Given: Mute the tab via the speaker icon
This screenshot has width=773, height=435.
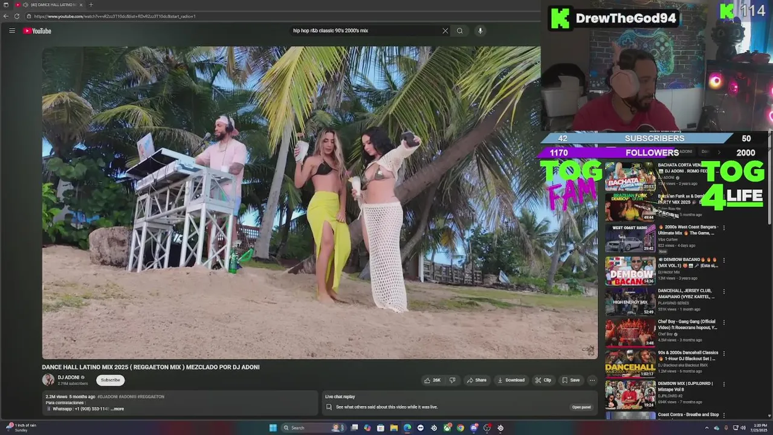Looking at the screenshot, I should pyautogui.click(x=25, y=5).
